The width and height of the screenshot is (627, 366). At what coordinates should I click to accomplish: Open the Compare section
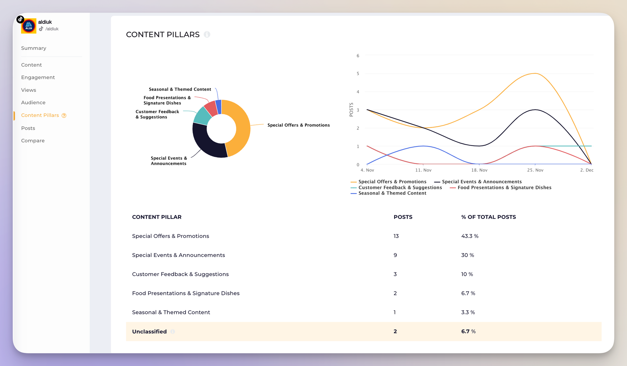point(33,141)
